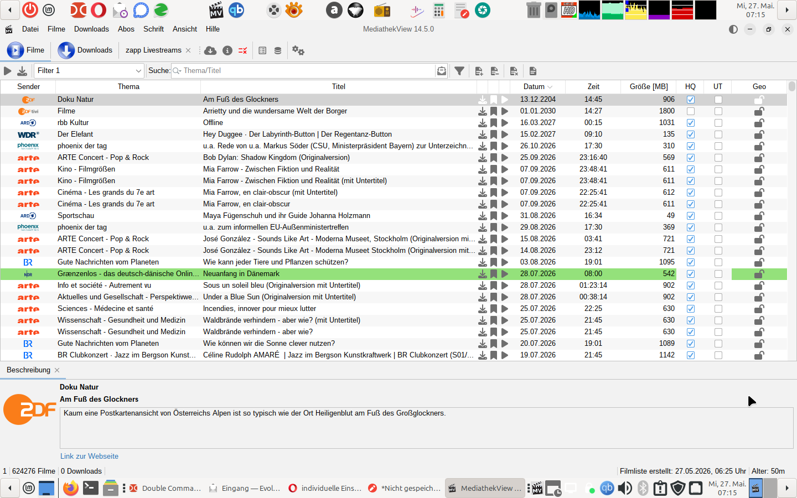Switch to the Downloads tab
The width and height of the screenshot is (797, 498).
pos(86,50)
